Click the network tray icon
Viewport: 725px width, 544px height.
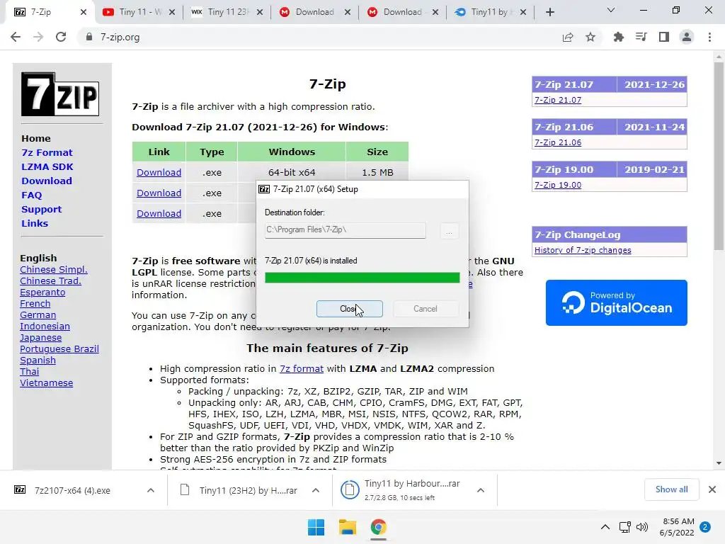coord(625,527)
